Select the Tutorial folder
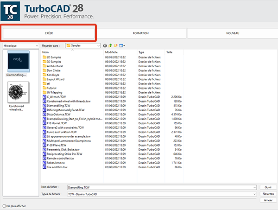This screenshot has width=278, height=210. coord(50,88)
